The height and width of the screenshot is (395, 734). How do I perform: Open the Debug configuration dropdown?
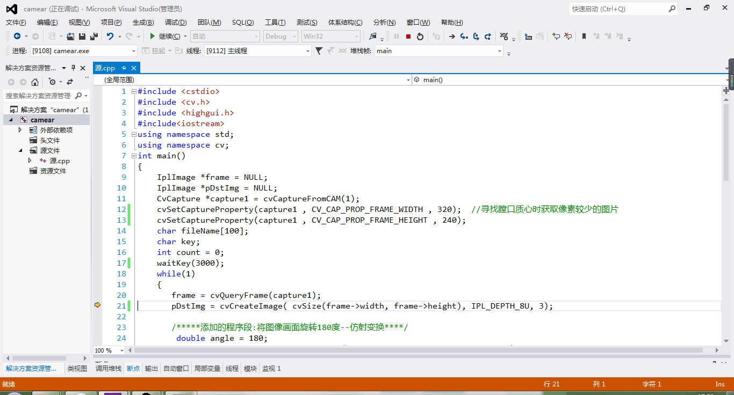(294, 36)
